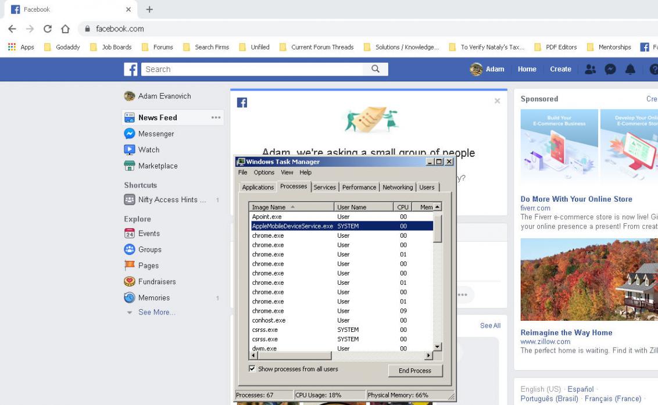Expand See More in Explore list

coord(156,313)
